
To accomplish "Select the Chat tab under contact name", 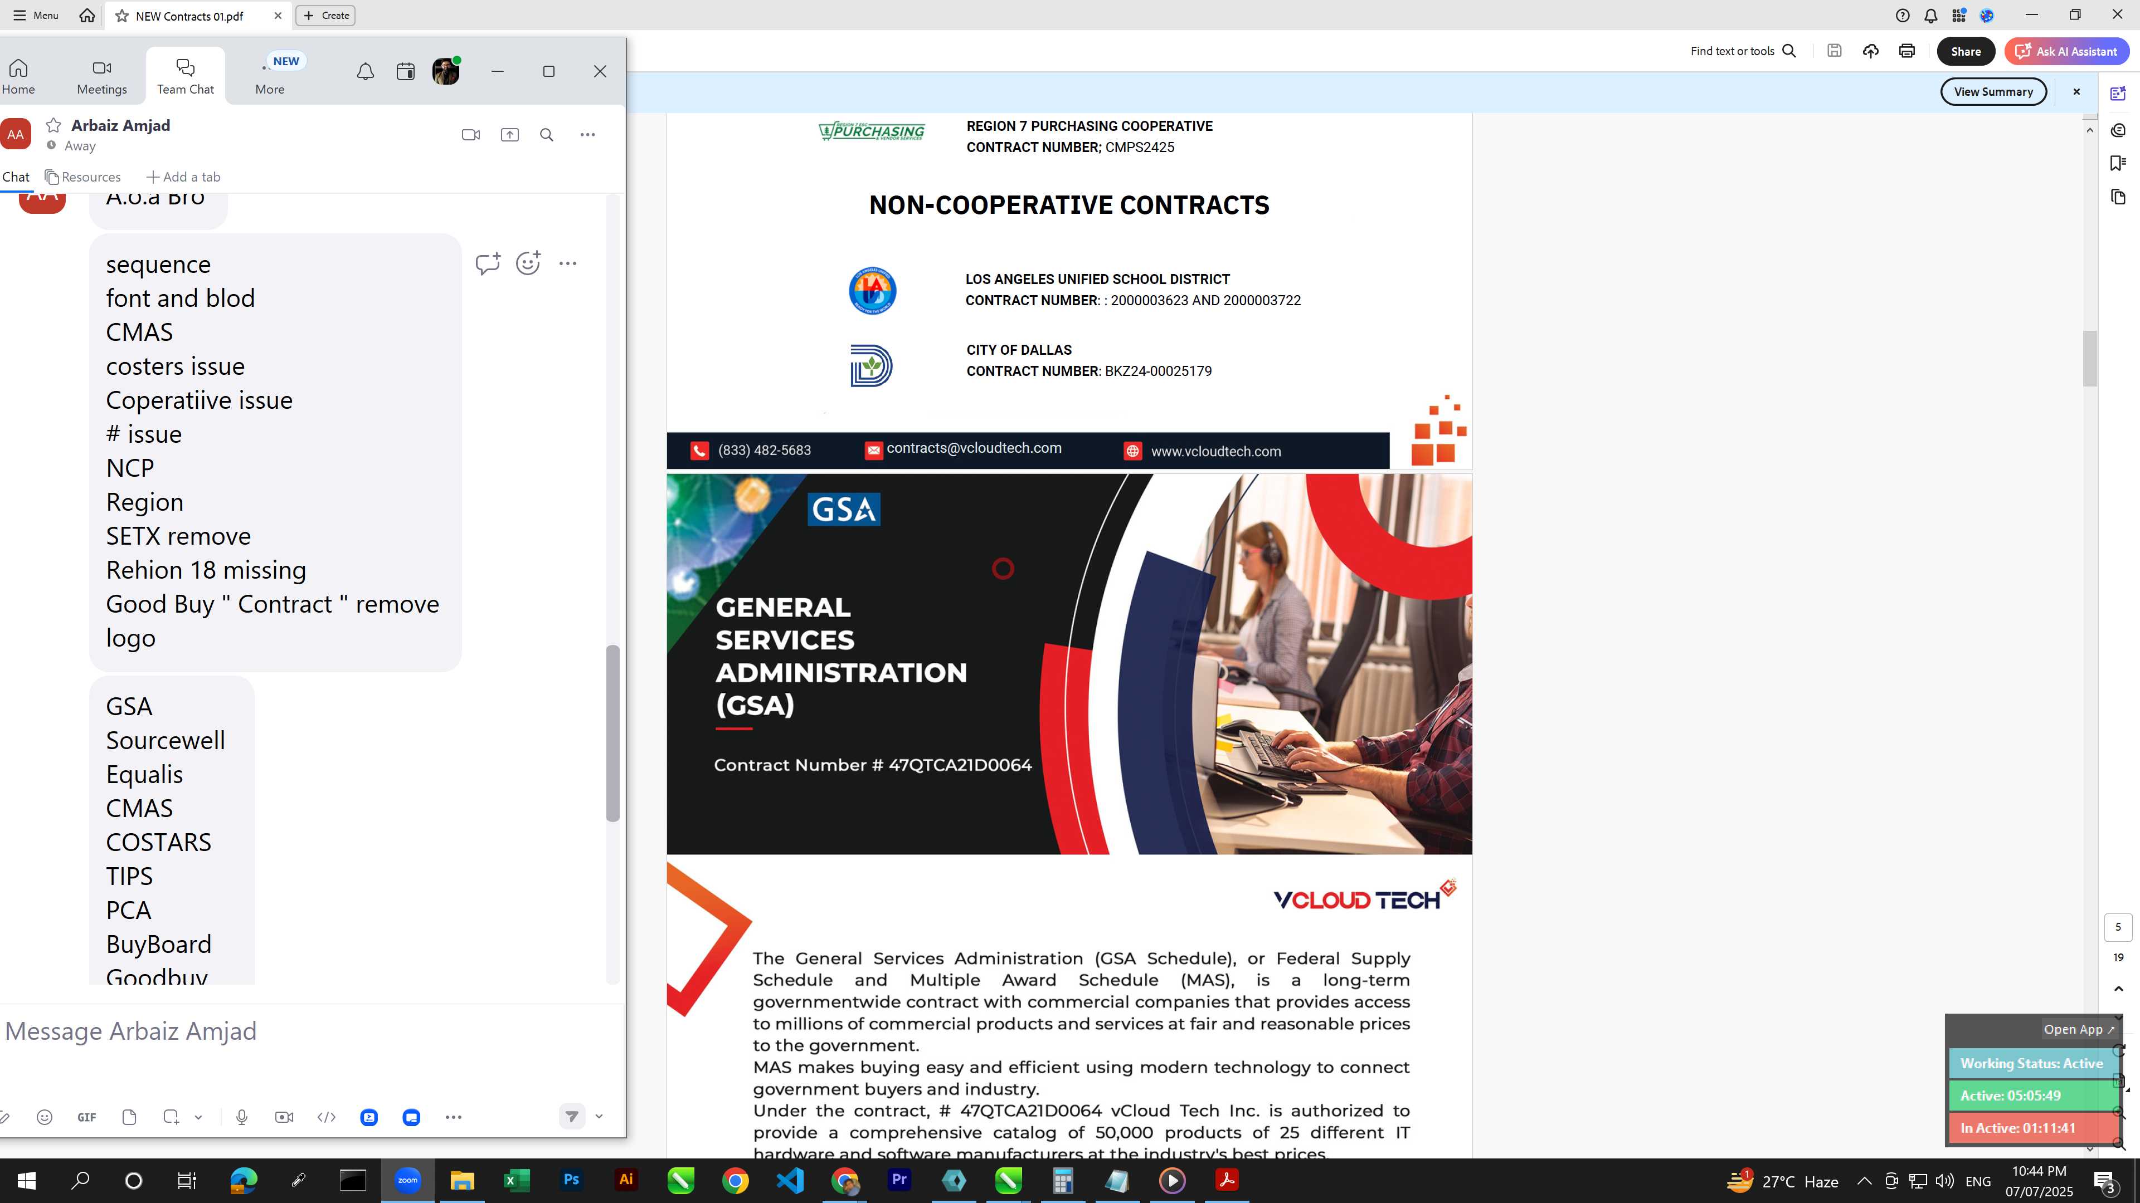I will coord(16,177).
